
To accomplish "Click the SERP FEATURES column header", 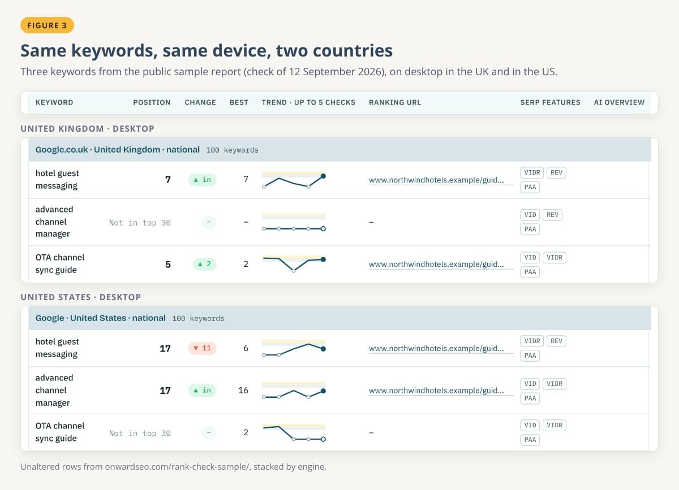I will pyautogui.click(x=551, y=102).
